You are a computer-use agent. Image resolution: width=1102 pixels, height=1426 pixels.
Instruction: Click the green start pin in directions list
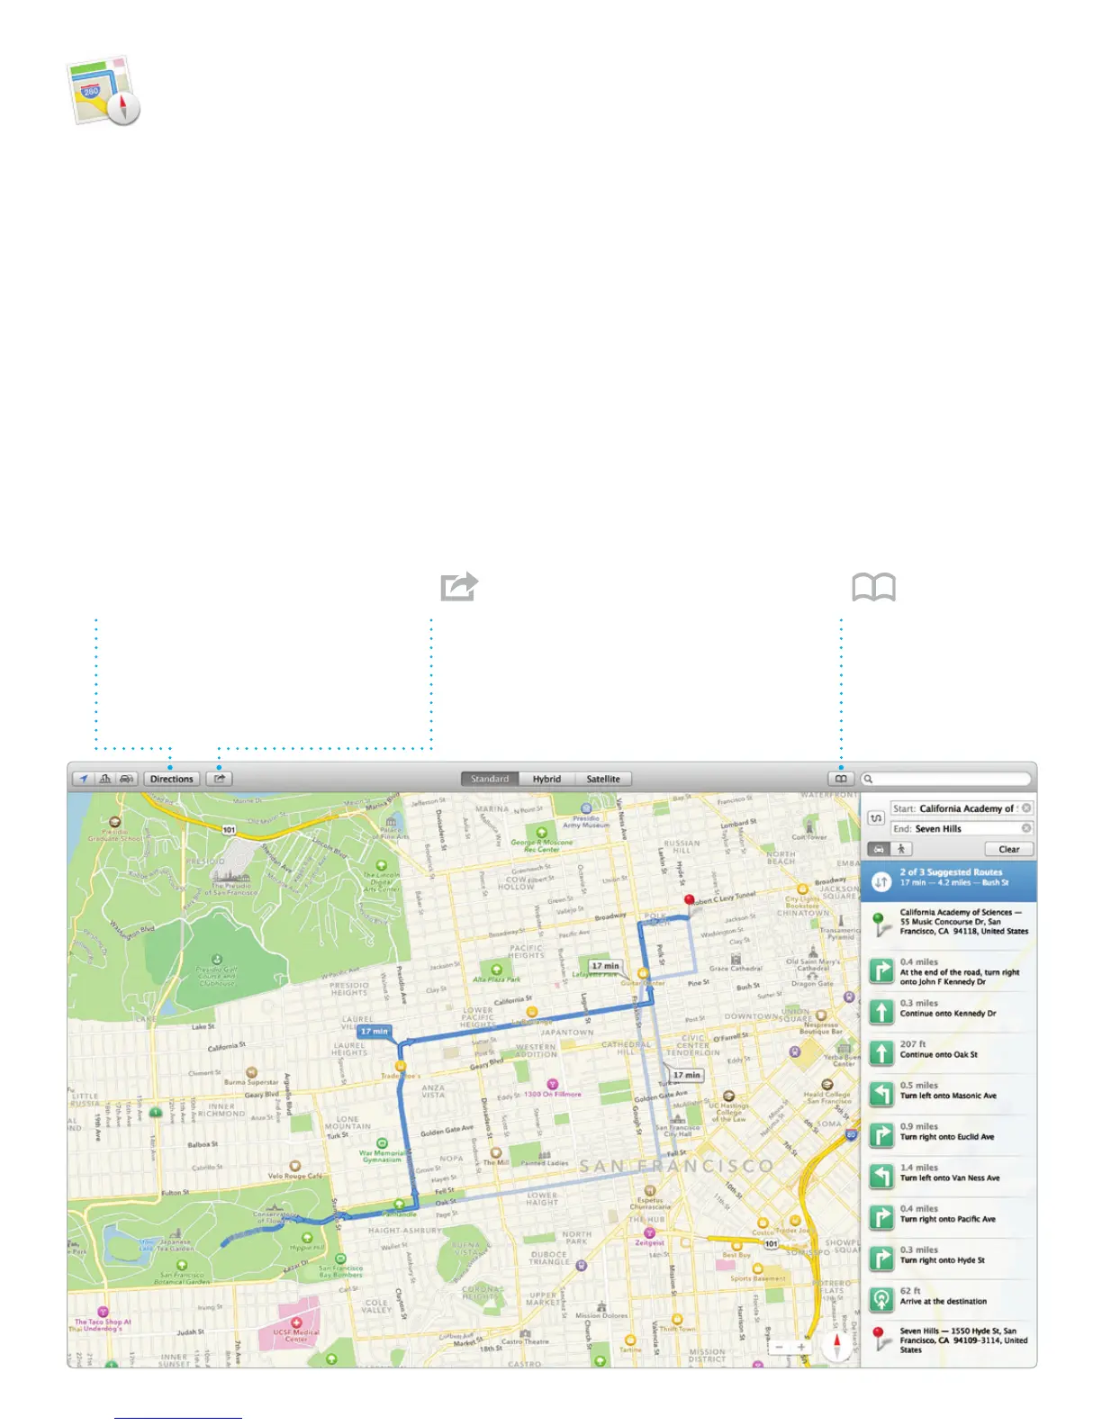[880, 922]
